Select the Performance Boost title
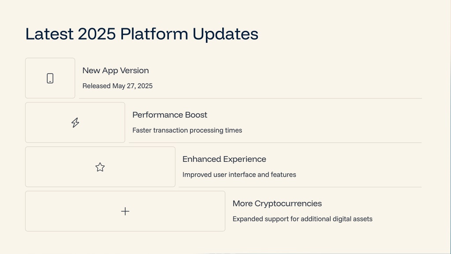 pyautogui.click(x=170, y=115)
